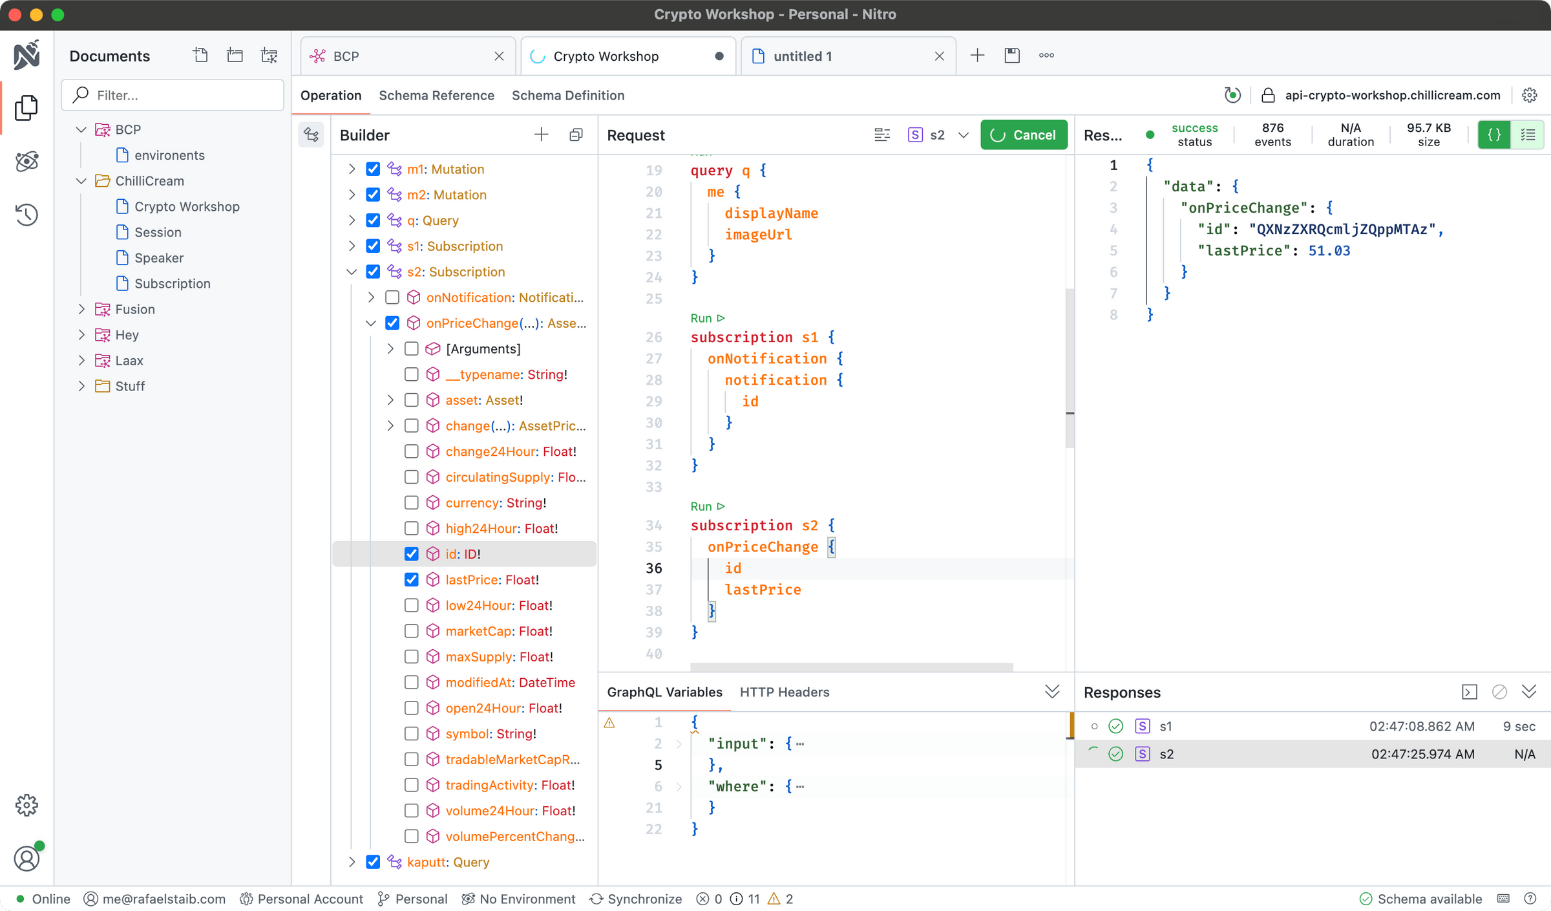Viewport: 1551px width, 911px height.
Task: Open the HTTP Headers tab
Action: point(784,692)
